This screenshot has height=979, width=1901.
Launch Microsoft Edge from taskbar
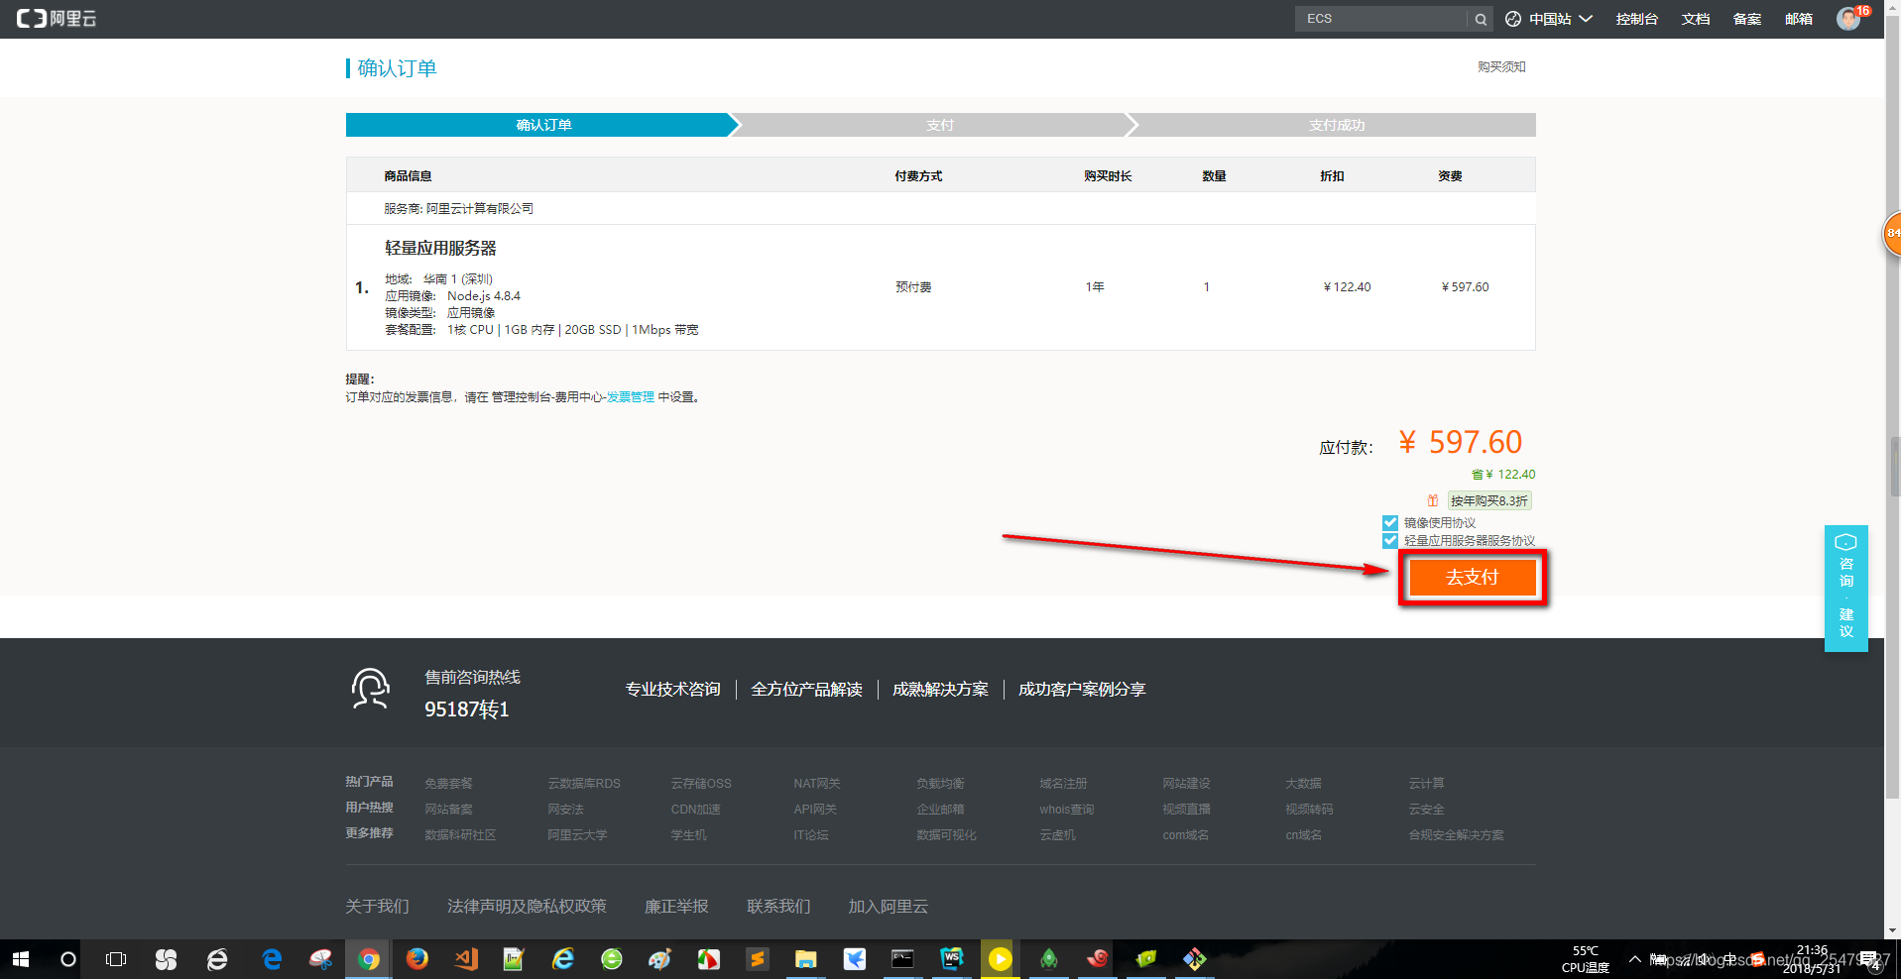coord(271,959)
